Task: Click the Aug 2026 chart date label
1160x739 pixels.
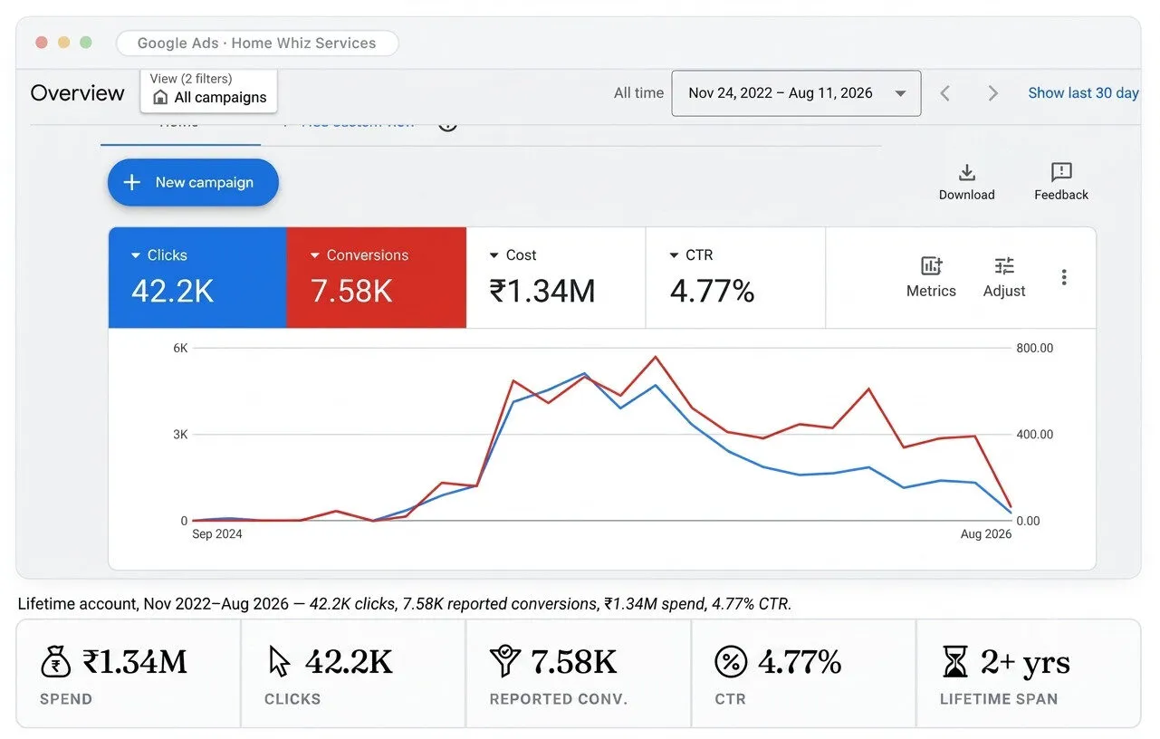Action: (x=986, y=534)
